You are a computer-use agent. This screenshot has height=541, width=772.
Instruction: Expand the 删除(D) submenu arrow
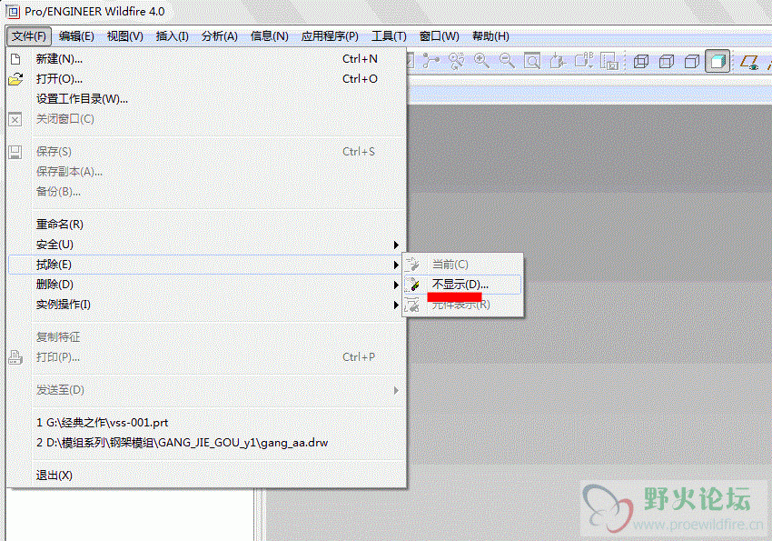(x=396, y=286)
